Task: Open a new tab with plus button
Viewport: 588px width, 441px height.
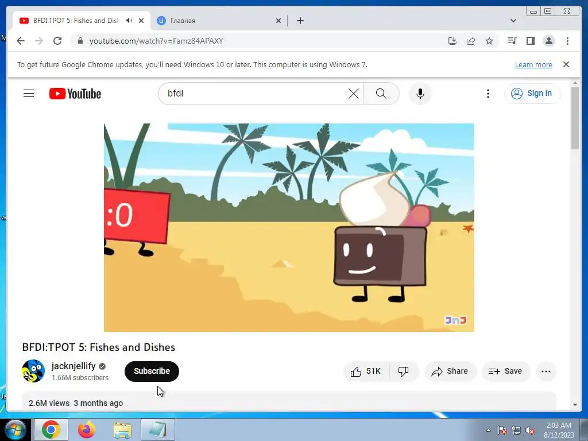Action: click(x=300, y=21)
